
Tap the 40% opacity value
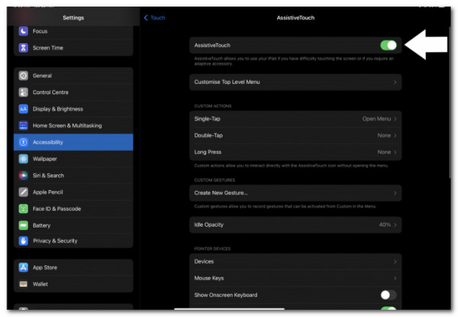385,225
